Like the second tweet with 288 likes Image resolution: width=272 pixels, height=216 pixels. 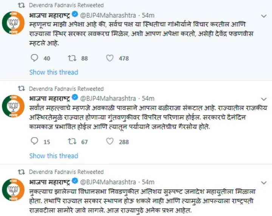[x=110, y=141]
